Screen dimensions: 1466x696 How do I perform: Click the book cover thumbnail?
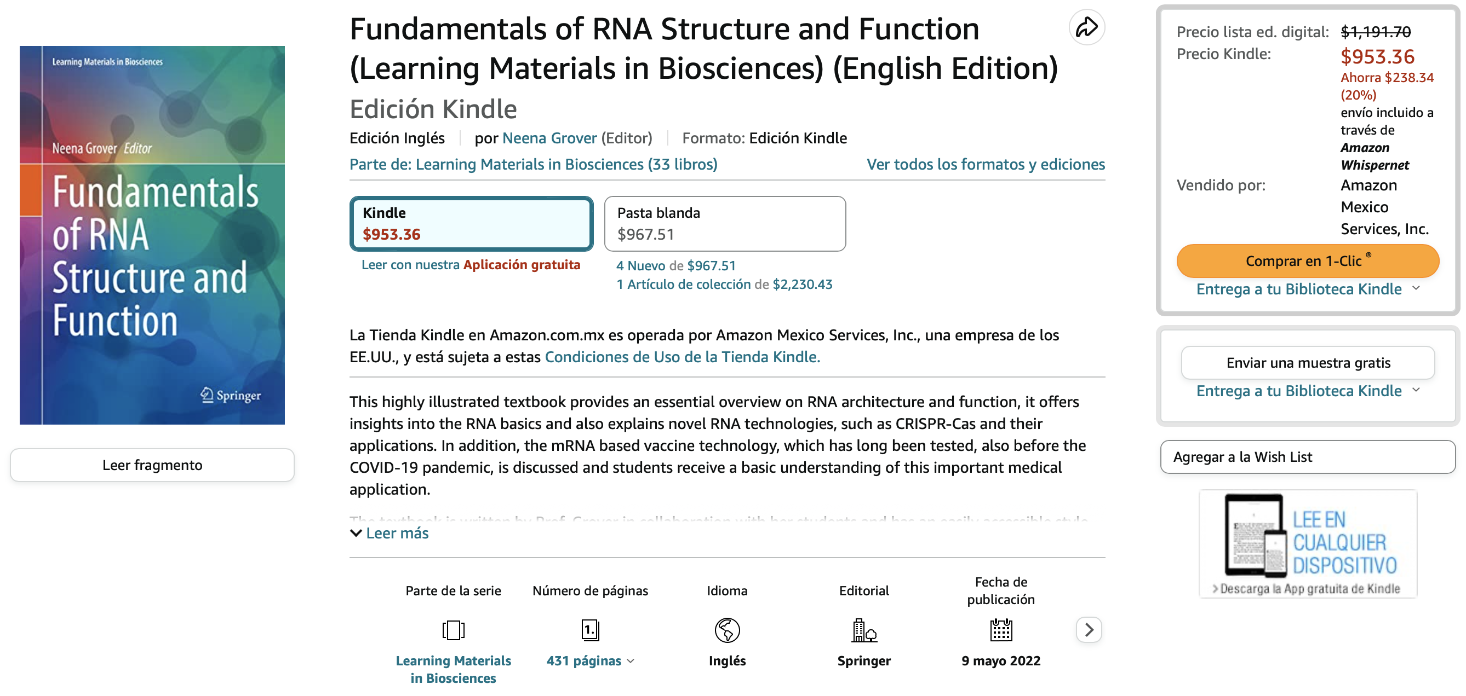pyautogui.click(x=152, y=235)
